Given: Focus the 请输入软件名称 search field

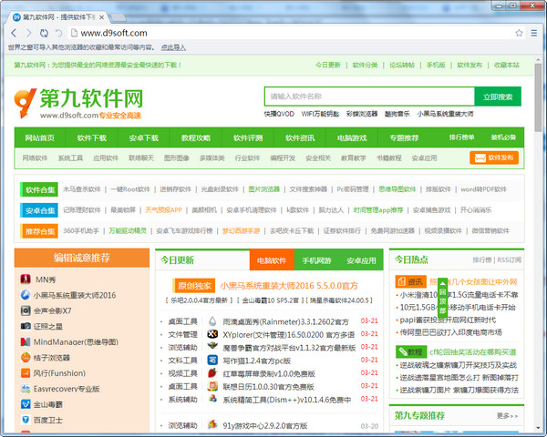Looking at the screenshot, I should (x=369, y=97).
